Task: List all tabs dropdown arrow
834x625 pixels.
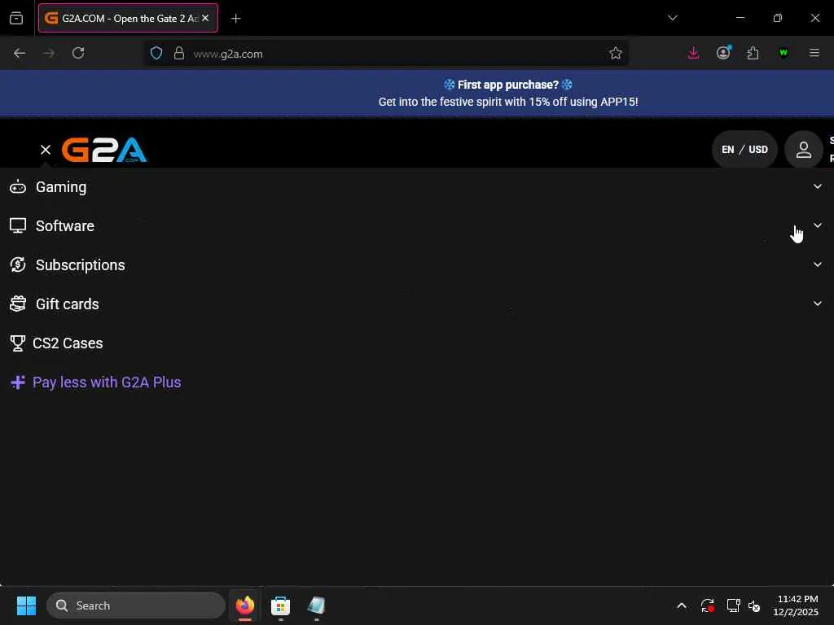Action: coord(672,18)
